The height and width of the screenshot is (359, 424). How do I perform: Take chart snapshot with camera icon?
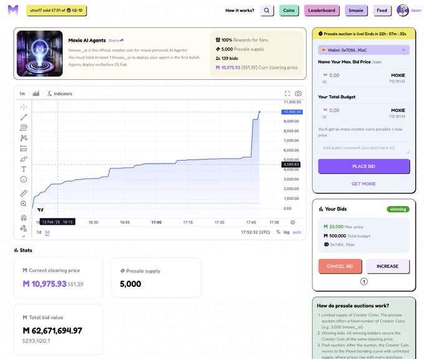click(298, 94)
